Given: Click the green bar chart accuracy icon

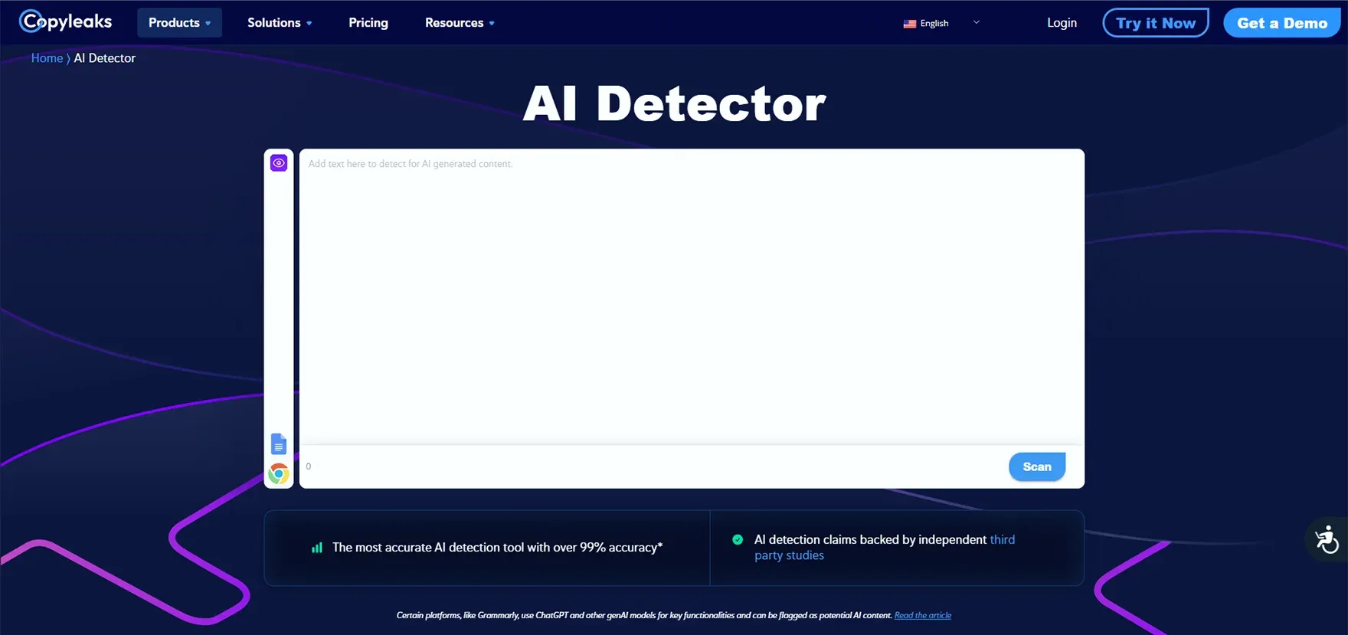Looking at the screenshot, I should 317,548.
